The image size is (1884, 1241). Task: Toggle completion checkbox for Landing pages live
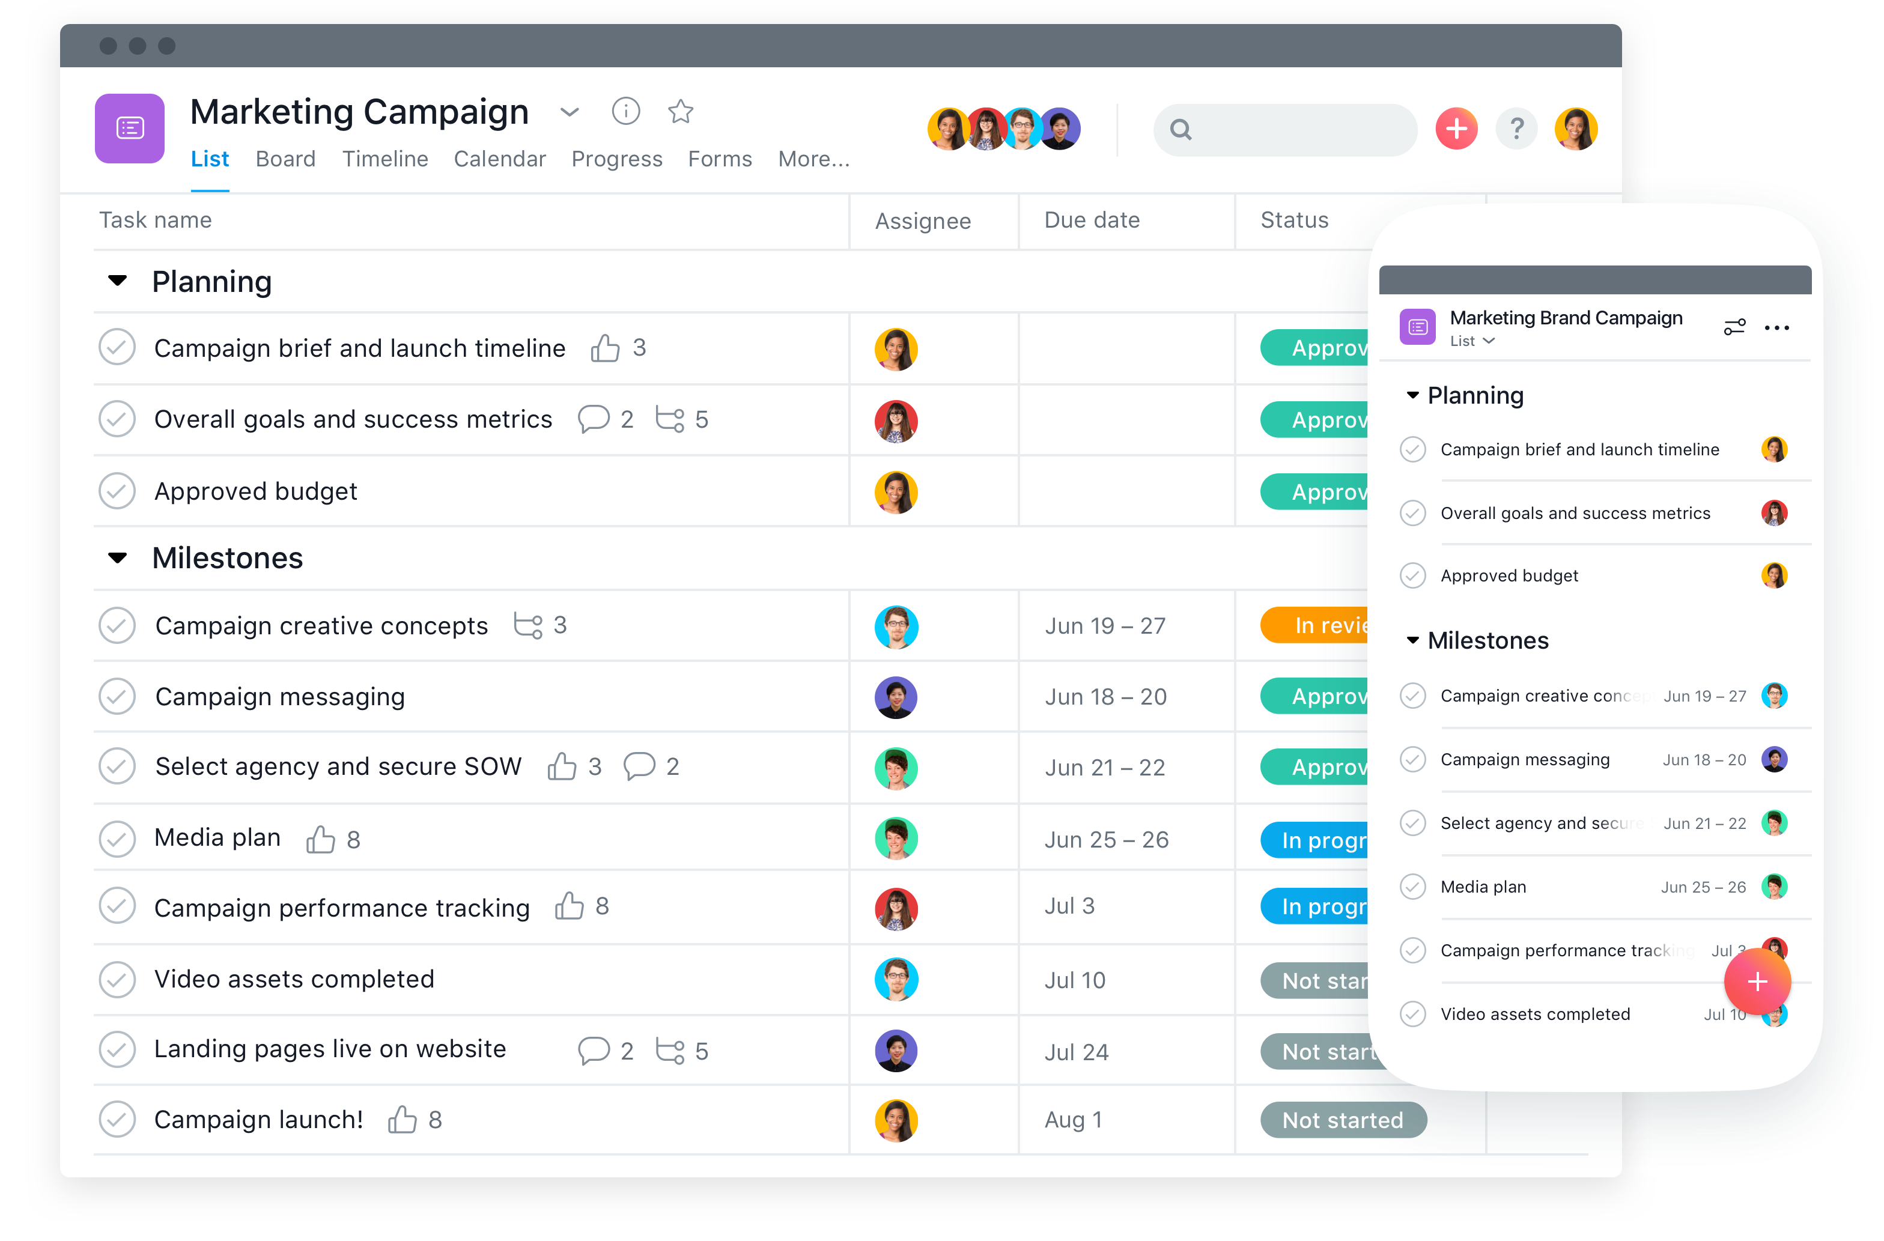coord(118,1047)
